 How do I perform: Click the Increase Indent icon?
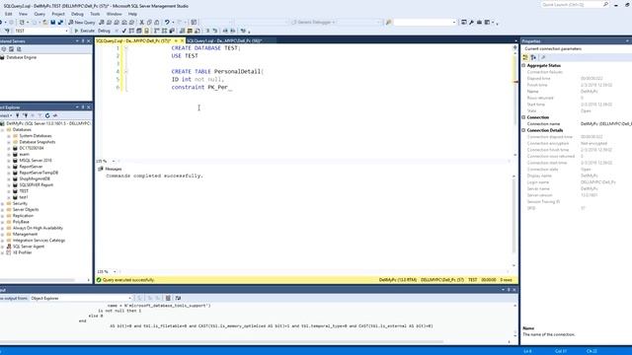(x=233, y=31)
